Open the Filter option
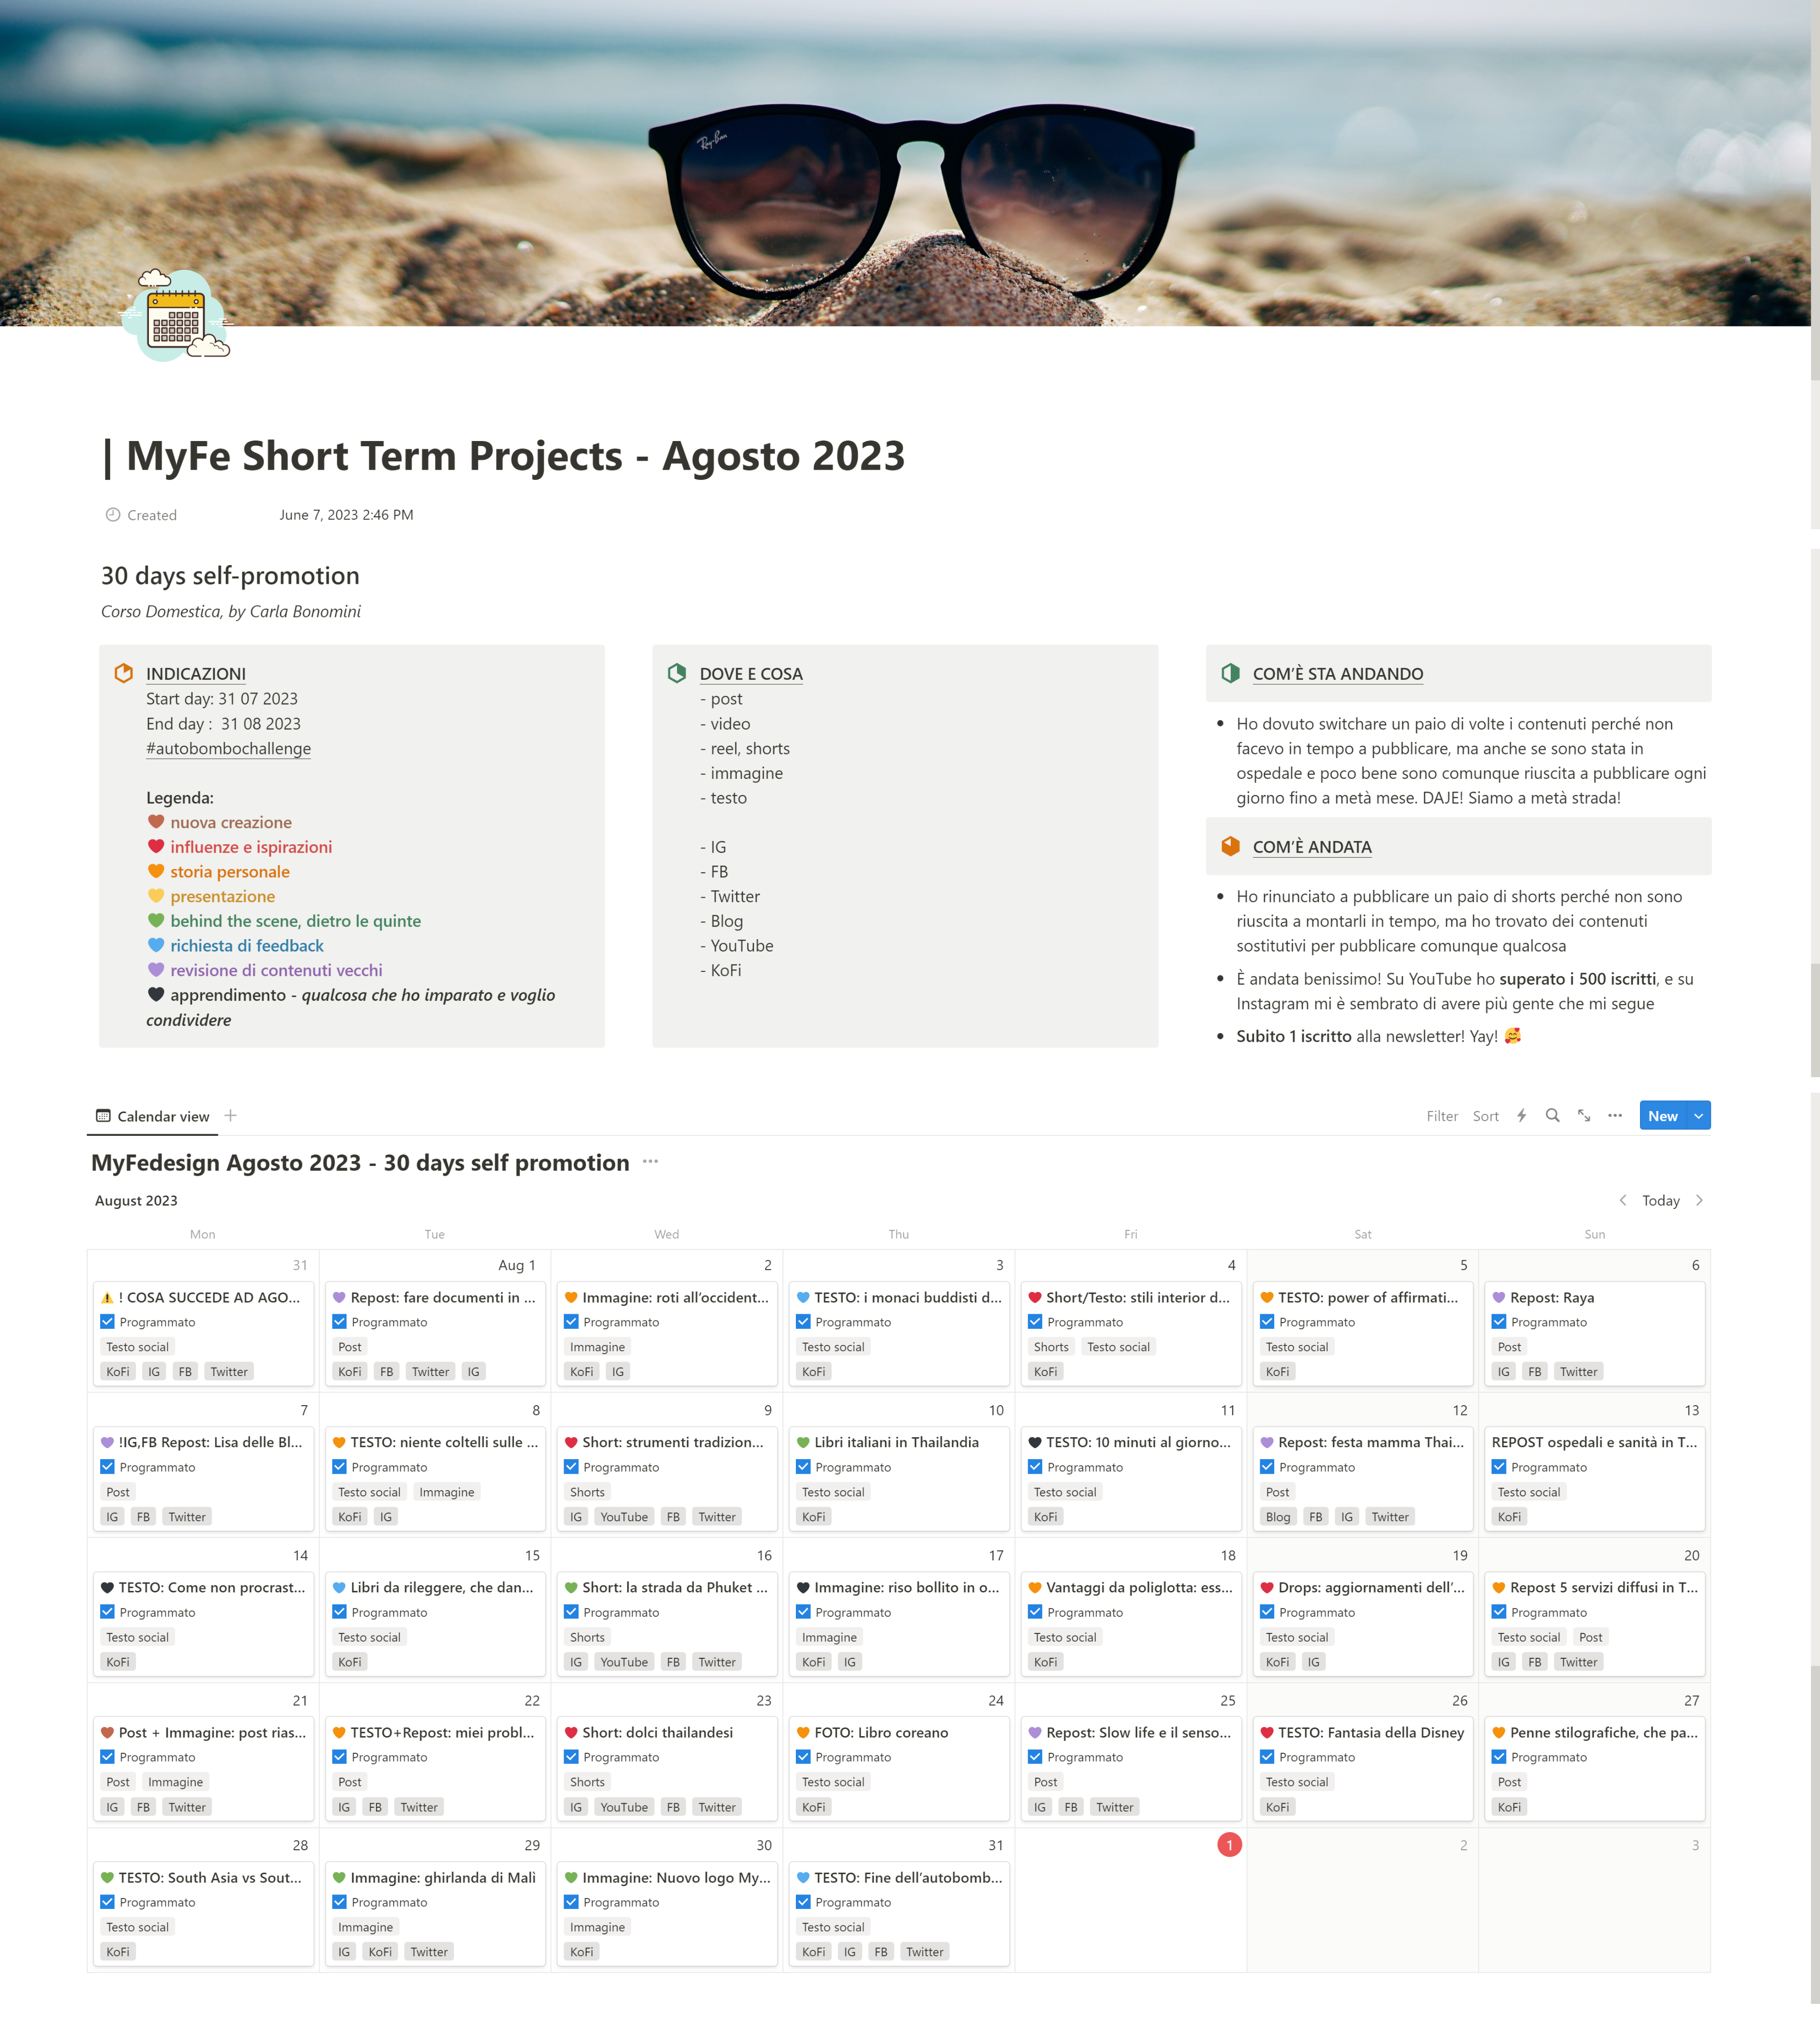This screenshot has width=1820, height=2021. pos(1442,1115)
